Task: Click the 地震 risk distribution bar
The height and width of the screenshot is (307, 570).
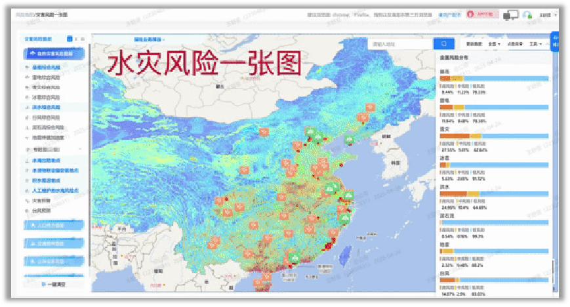Action: pyautogui.click(x=494, y=251)
